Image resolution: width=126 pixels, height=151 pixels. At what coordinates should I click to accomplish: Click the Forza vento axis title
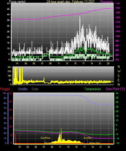pos(17,2)
